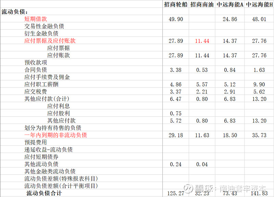Click the 2.91 cell for 中远海能A
The image size is (274, 197).
point(230,92)
